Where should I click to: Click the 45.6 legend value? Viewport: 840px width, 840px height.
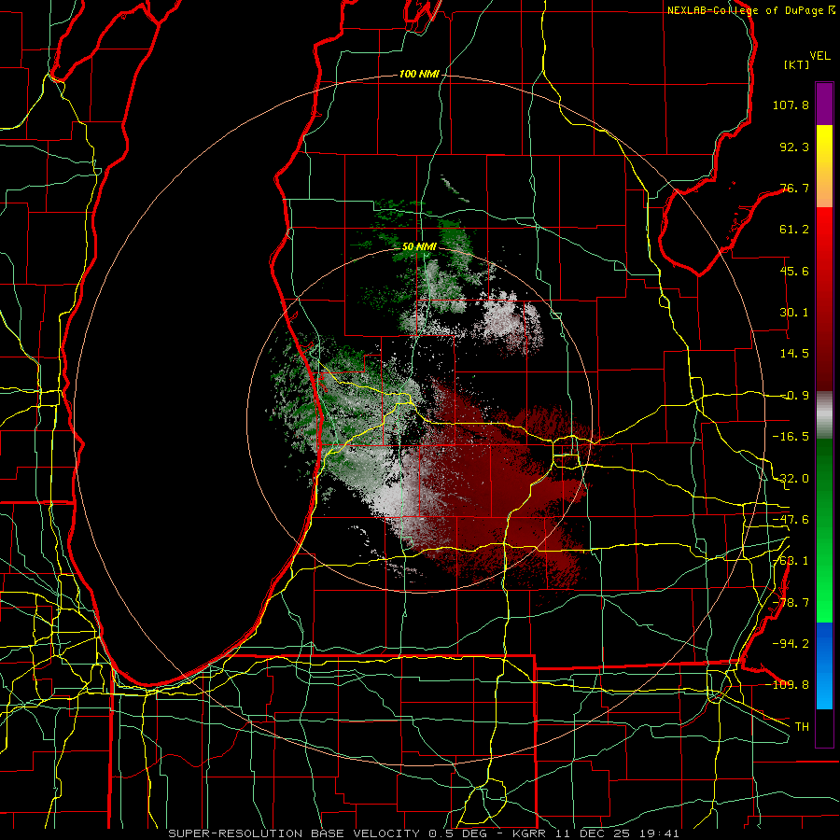(x=794, y=271)
